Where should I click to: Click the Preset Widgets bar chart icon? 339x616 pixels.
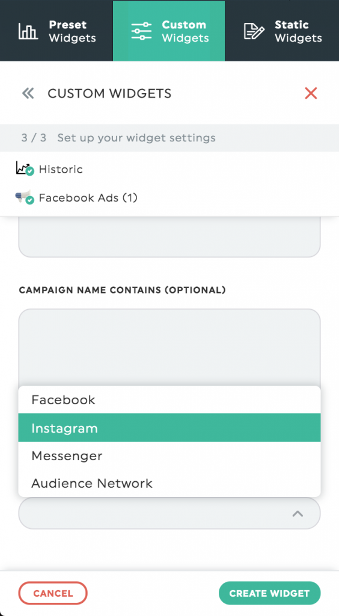pyautogui.click(x=28, y=31)
